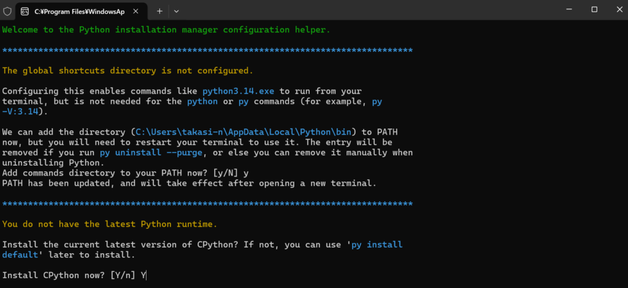Click the empty title bar drag area
This screenshot has height=288, width=628.
(368, 10)
